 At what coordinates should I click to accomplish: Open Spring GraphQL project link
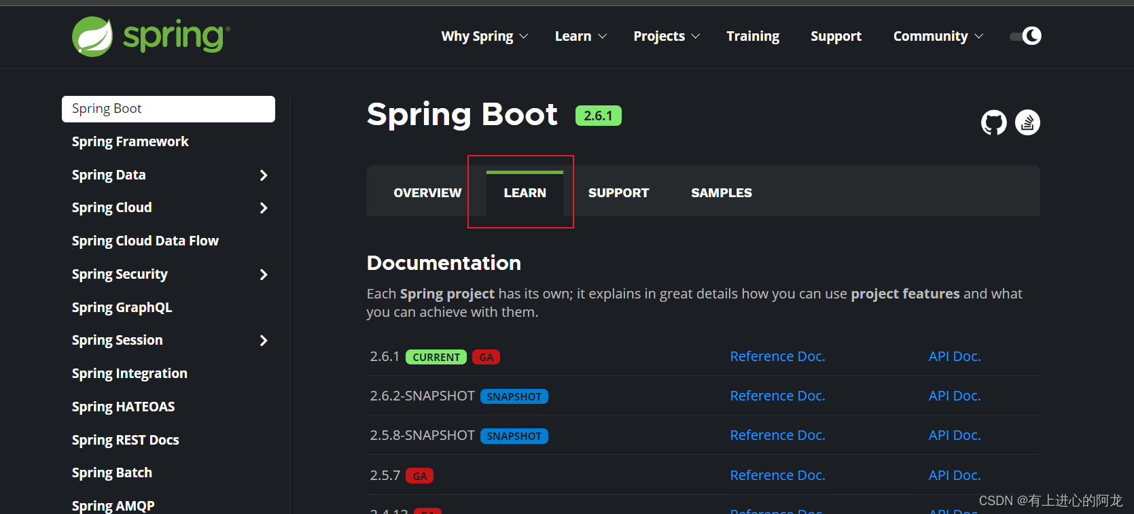pyautogui.click(x=122, y=307)
